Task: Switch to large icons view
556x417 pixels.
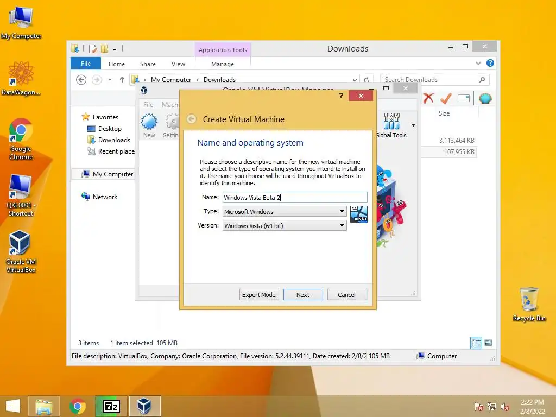Action: (488, 343)
